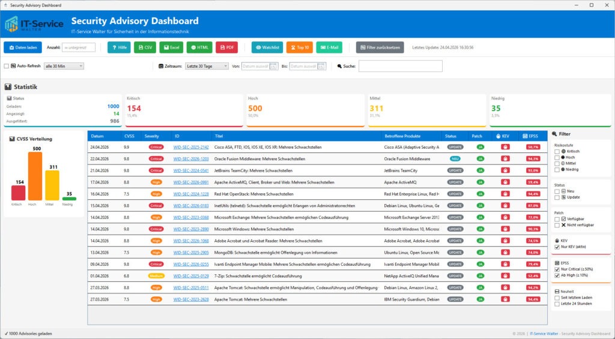The height and width of the screenshot is (339, 615).
Task: Click the JA patch badge in the Red Hat OpenStack row
Action: [480, 194]
